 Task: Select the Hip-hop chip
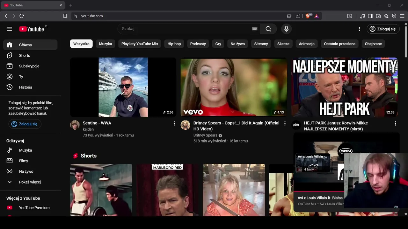174,44
